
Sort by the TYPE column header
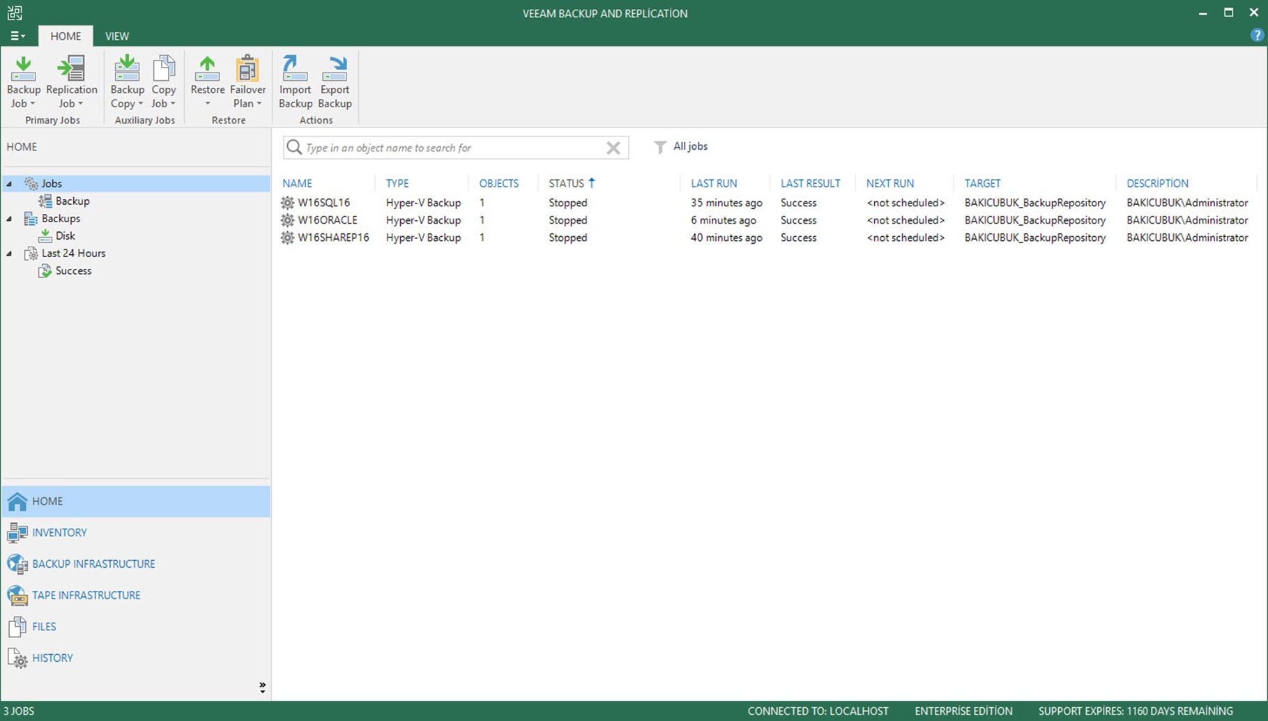click(397, 183)
